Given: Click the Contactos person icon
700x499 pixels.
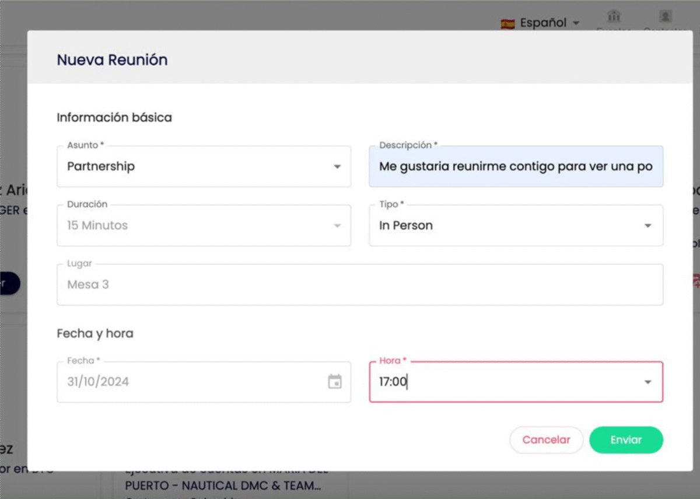Looking at the screenshot, I should coord(665,16).
